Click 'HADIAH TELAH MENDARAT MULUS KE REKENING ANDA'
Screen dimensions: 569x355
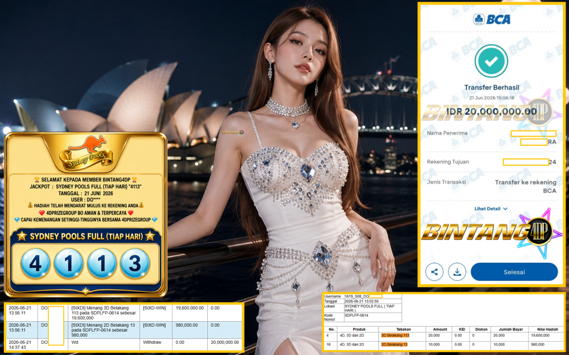point(86,205)
